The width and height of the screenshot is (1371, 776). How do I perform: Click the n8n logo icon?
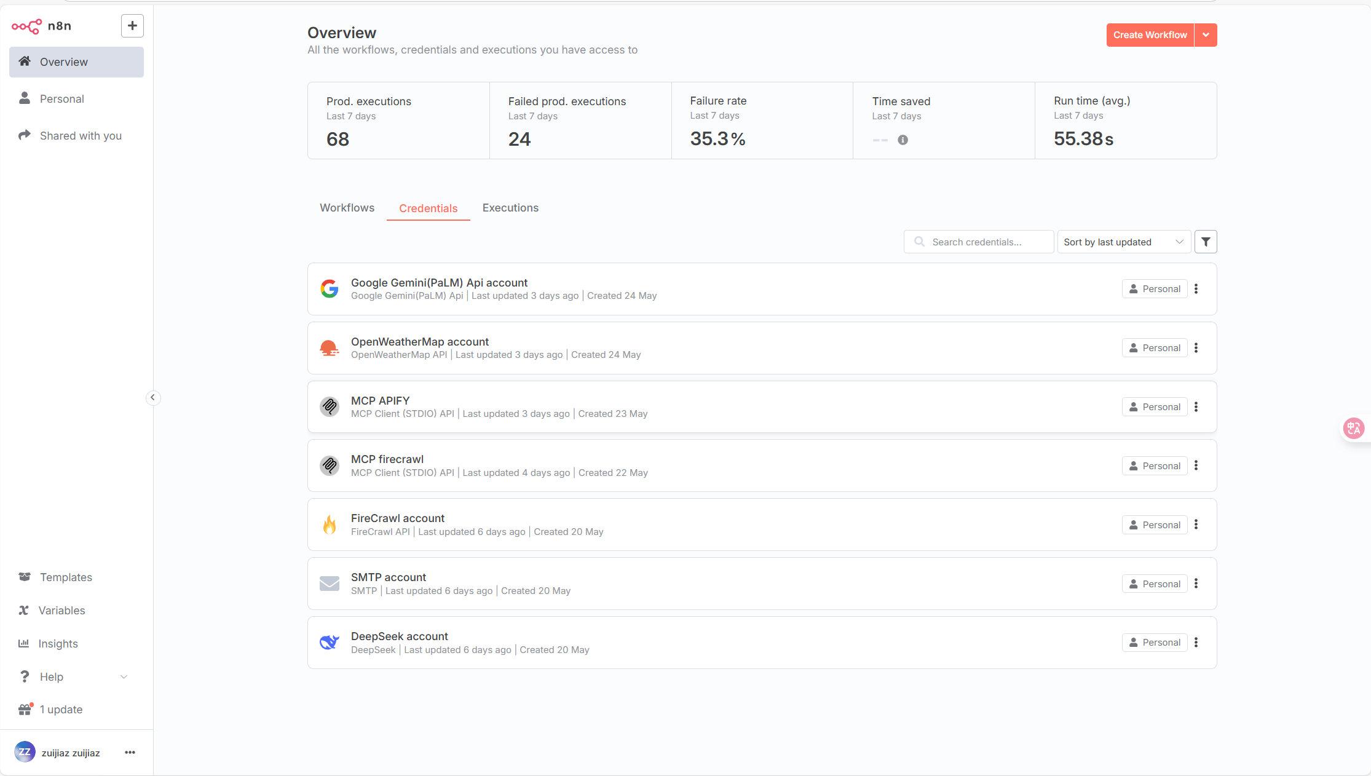(x=27, y=26)
